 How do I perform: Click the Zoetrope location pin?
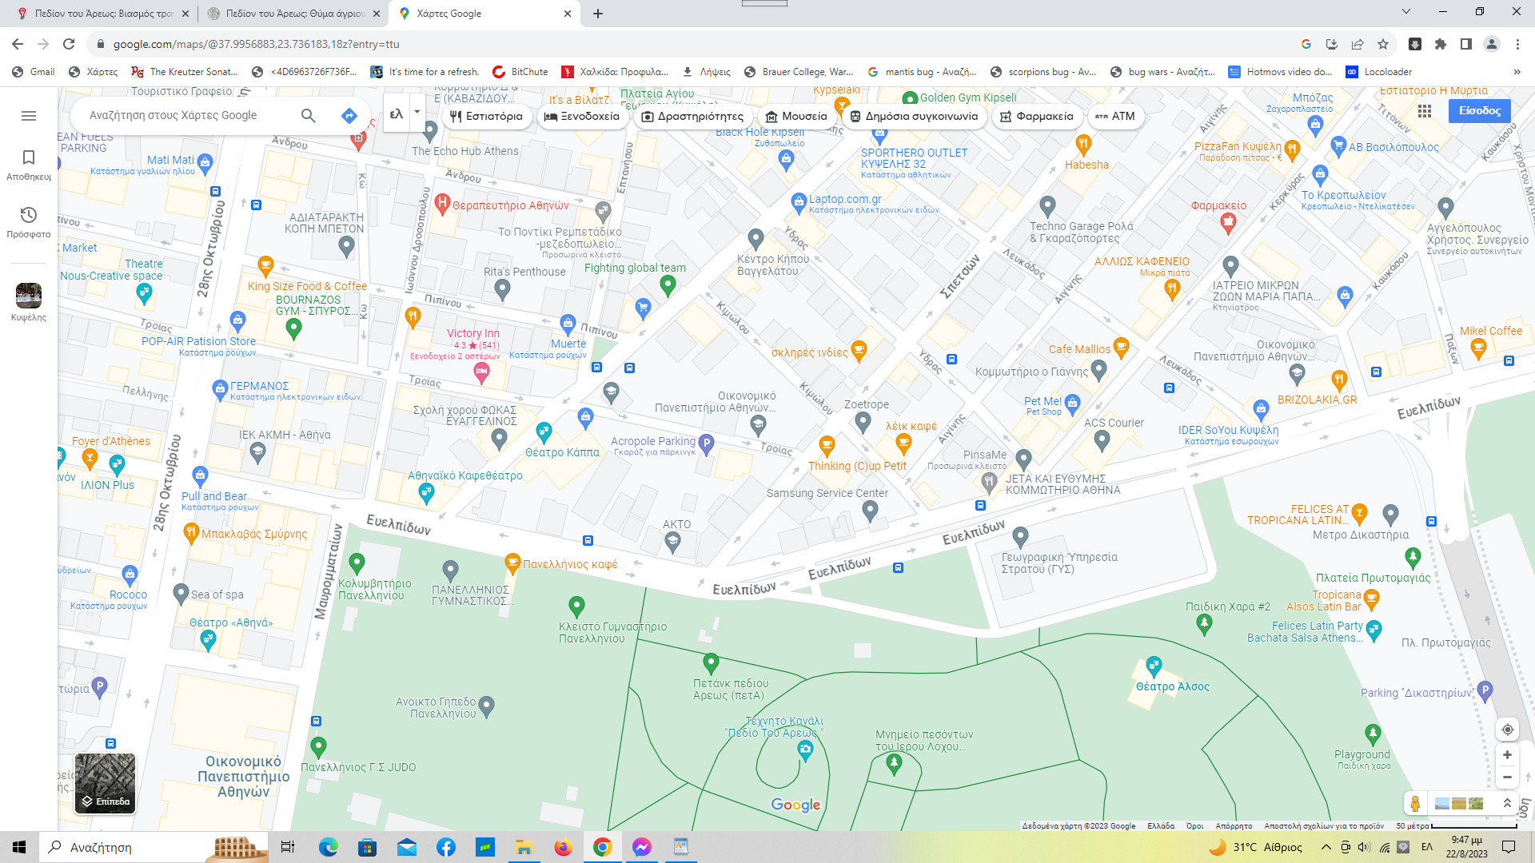pos(863,422)
